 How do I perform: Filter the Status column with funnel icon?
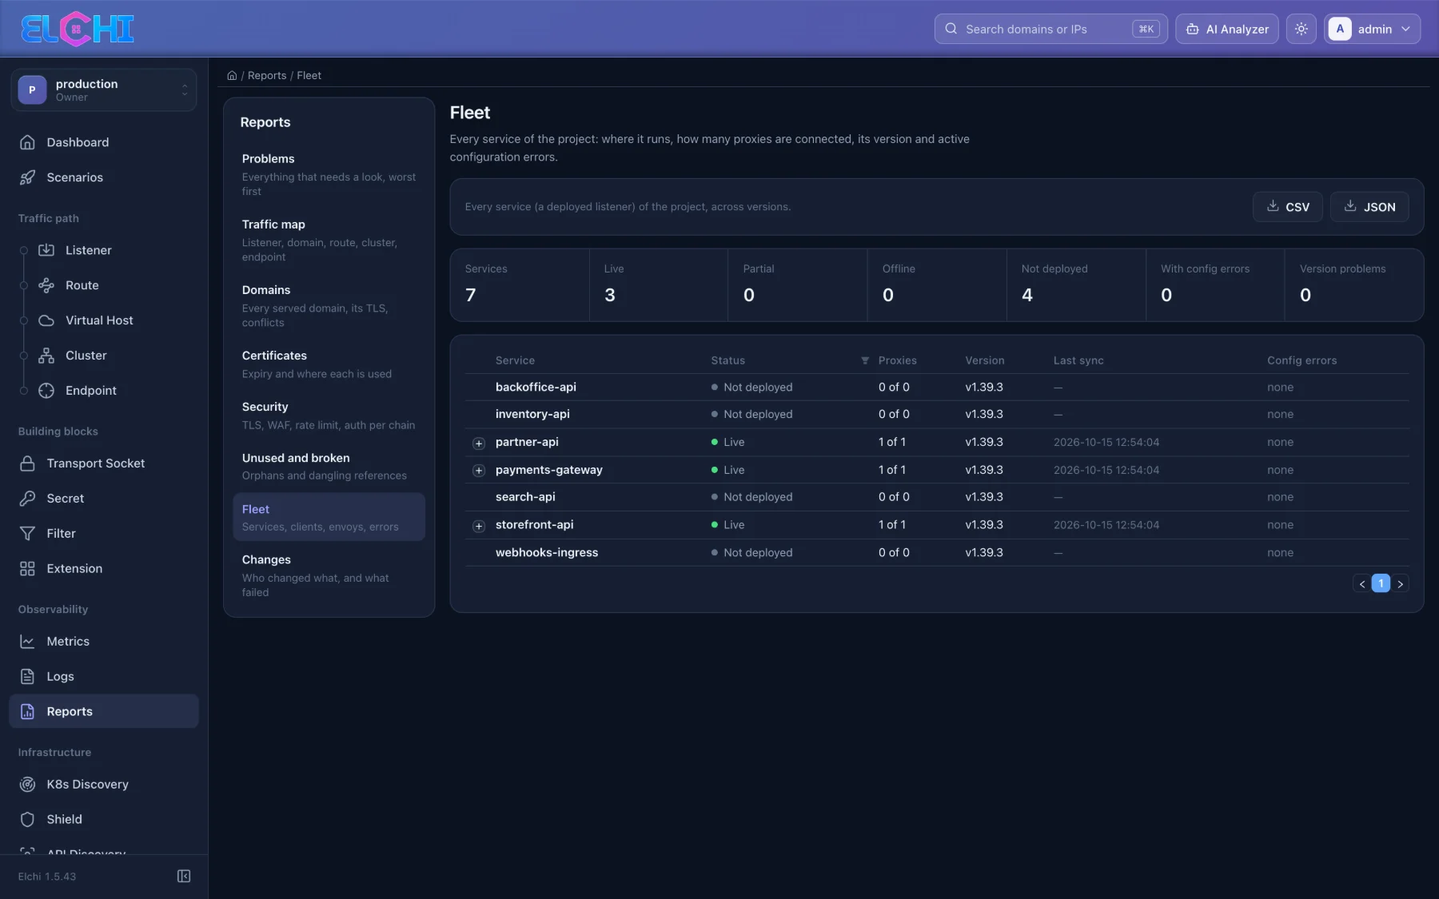[865, 360]
